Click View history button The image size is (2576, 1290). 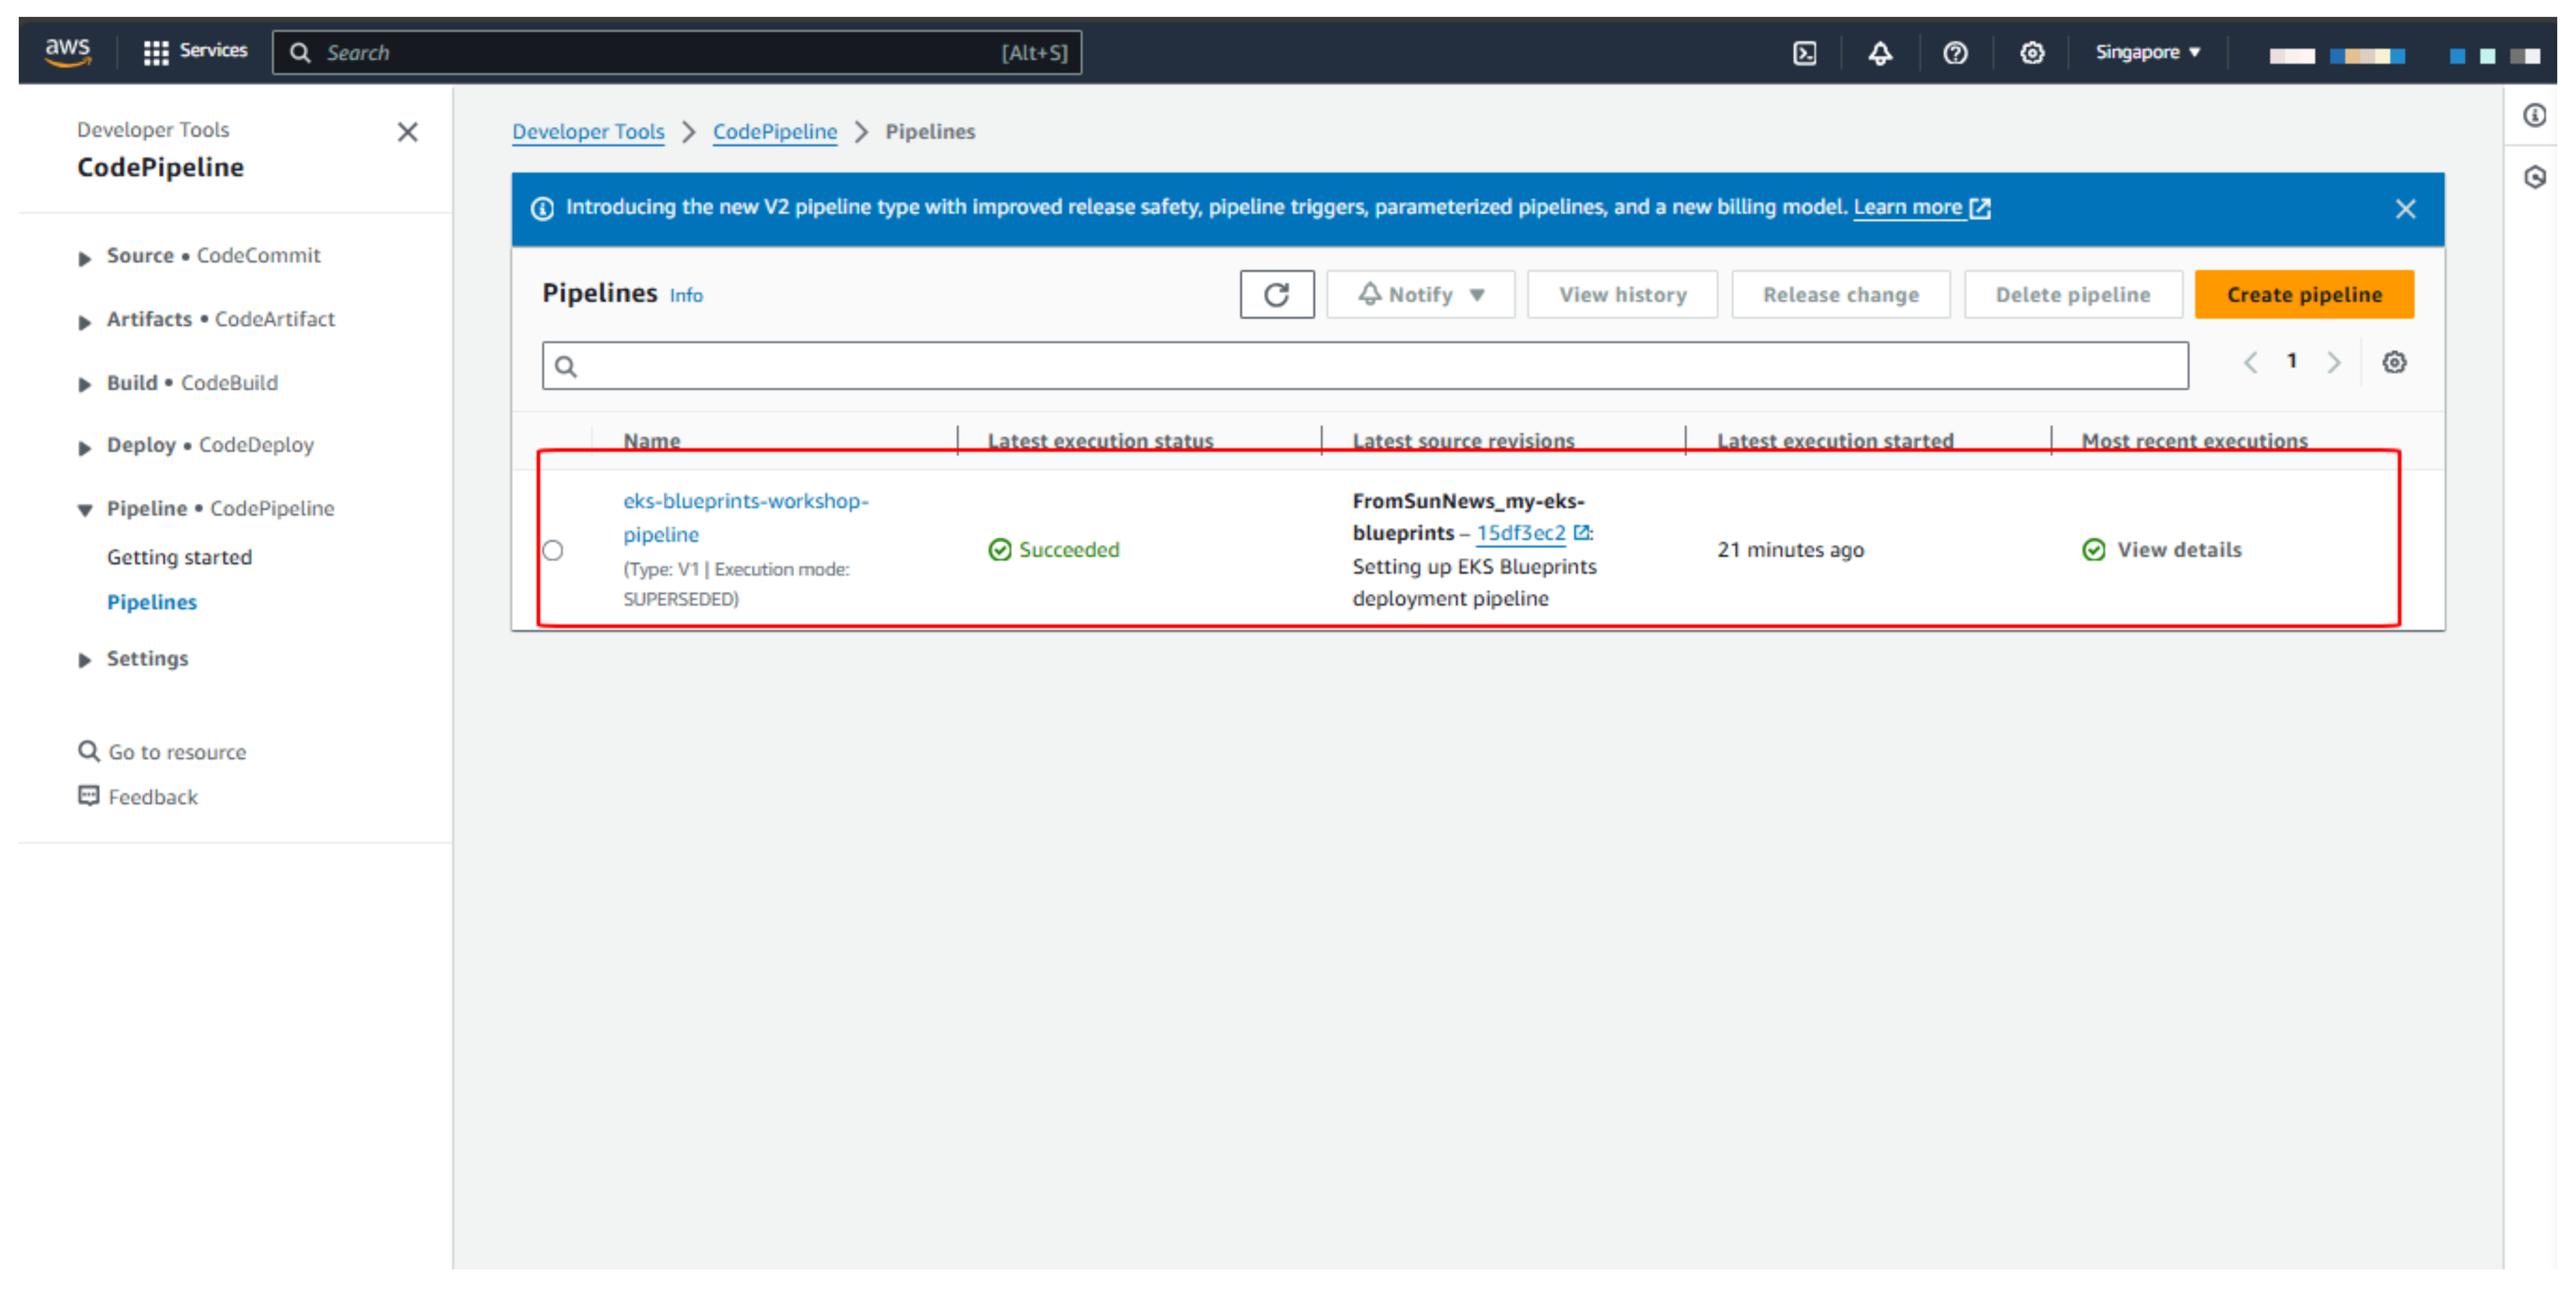pos(1622,295)
